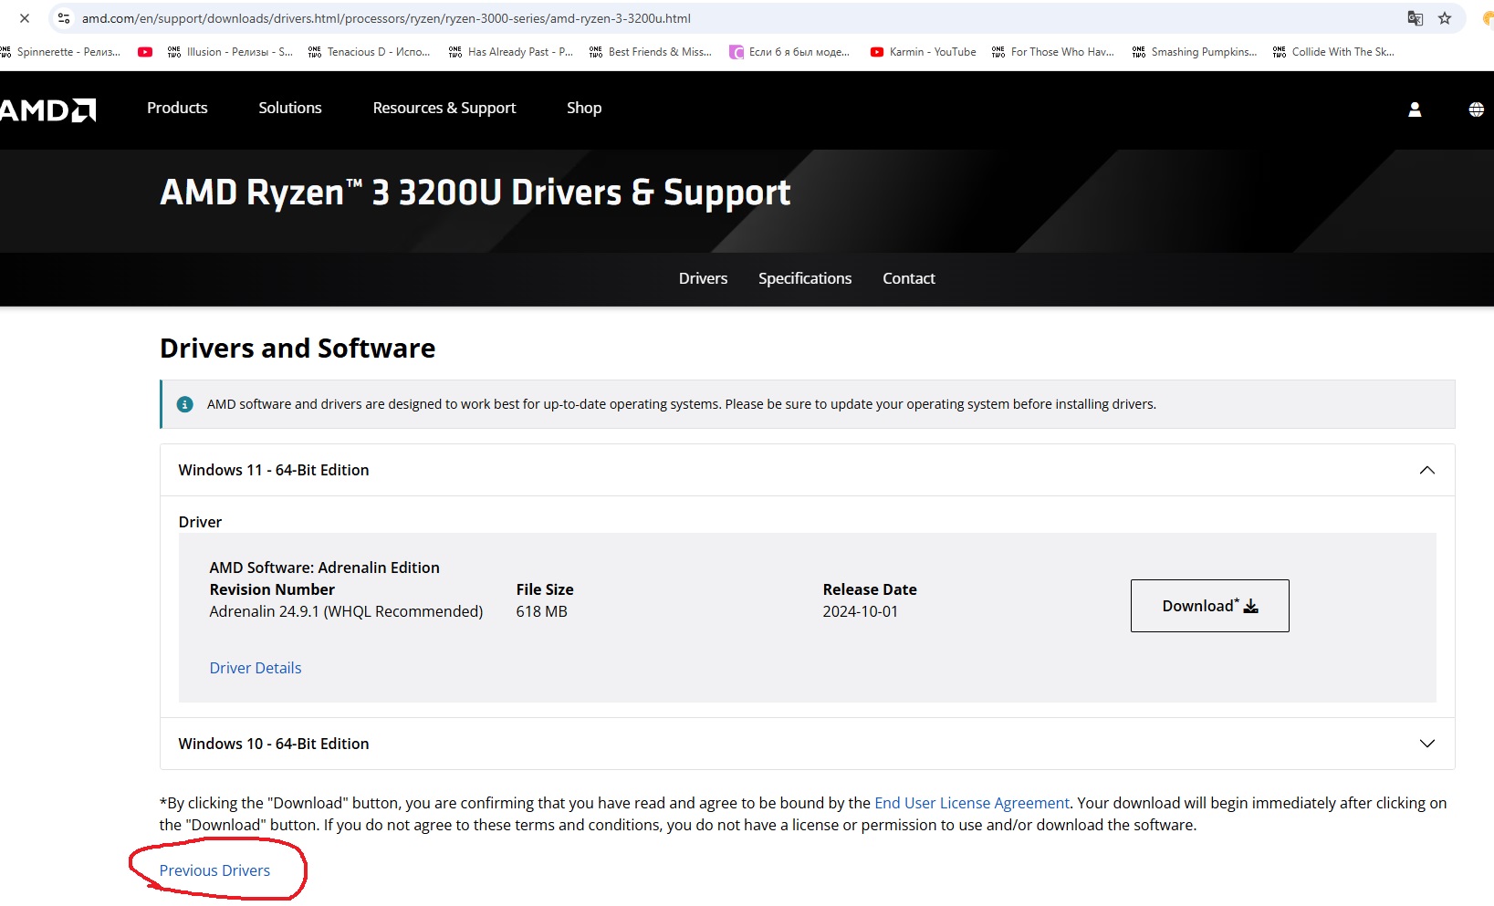This screenshot has height=906, width=1494.
Task: Click the Windows 10 - 64-Bit Edition heading
Action: coord(274,744)
